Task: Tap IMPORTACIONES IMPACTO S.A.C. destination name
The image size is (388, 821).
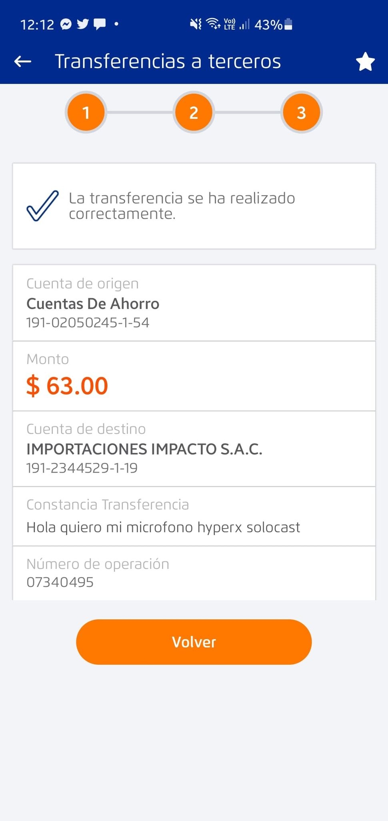Action: coord(144,449)
